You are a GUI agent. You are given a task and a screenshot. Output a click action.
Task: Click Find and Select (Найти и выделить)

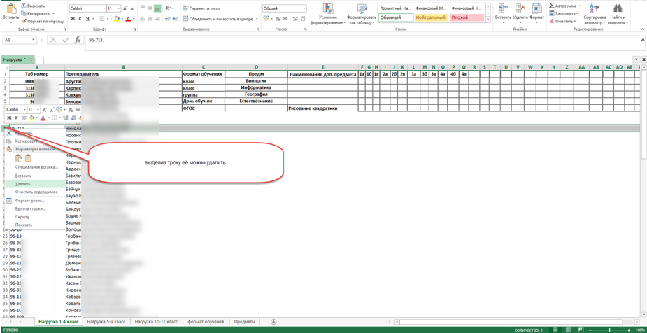pos(618,14)
